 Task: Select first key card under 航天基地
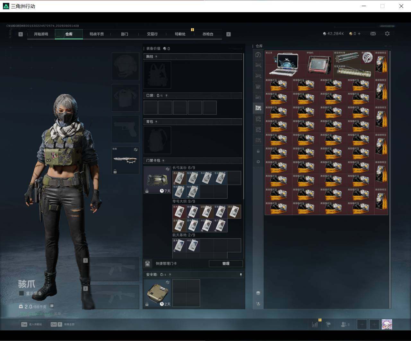[x=179, y=245]
